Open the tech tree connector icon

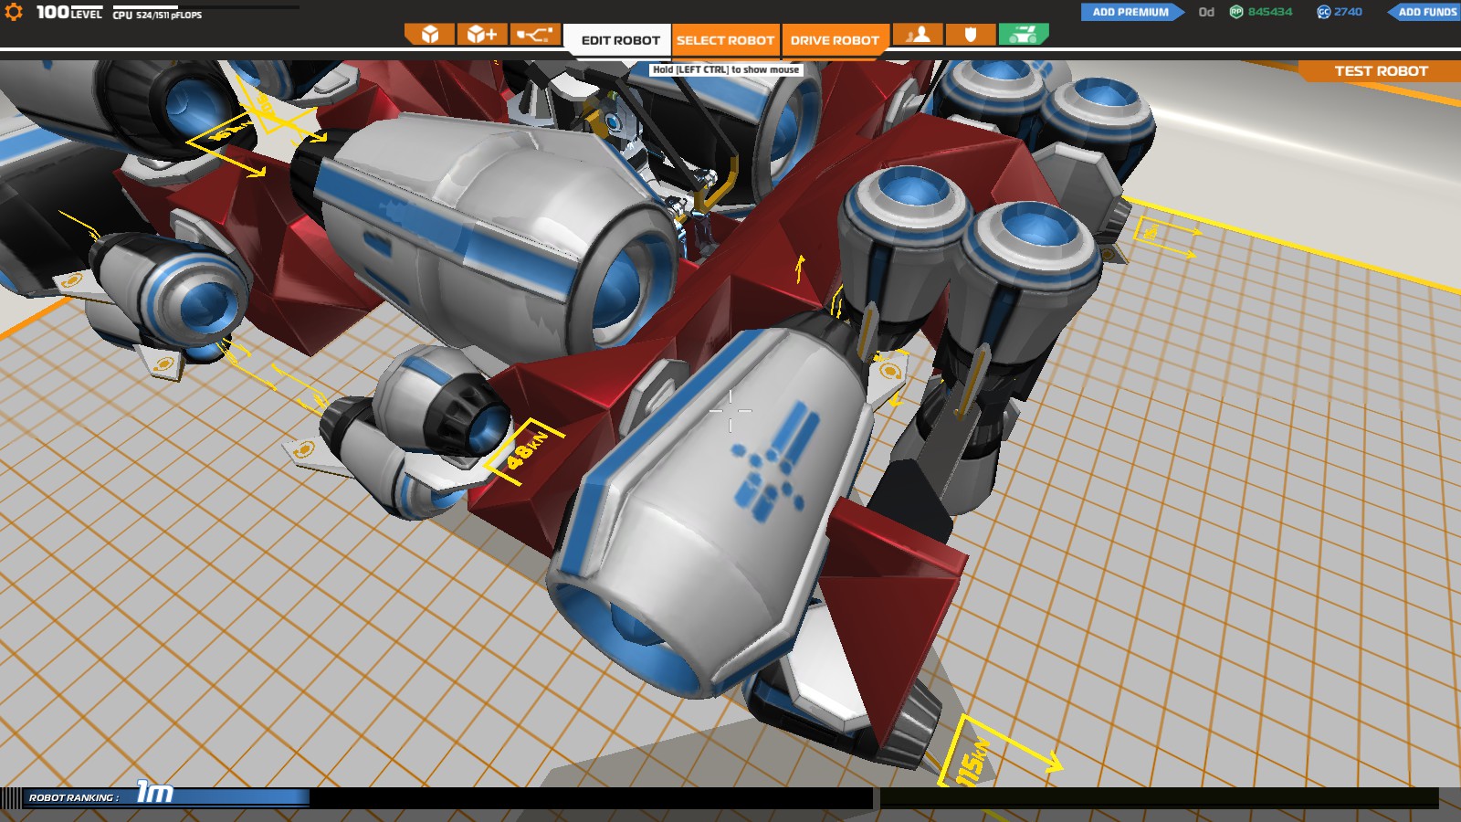pos(535,35)
